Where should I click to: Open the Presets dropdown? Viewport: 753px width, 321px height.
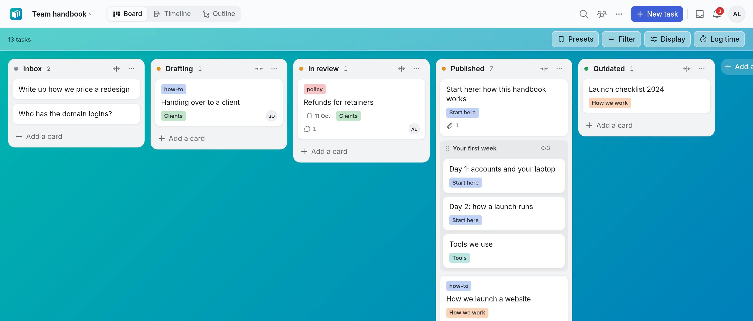click(575, 39)
